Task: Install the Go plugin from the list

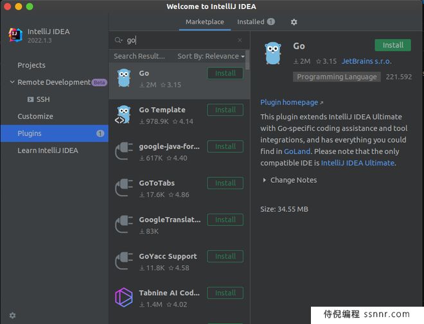Action: point(225,73)
